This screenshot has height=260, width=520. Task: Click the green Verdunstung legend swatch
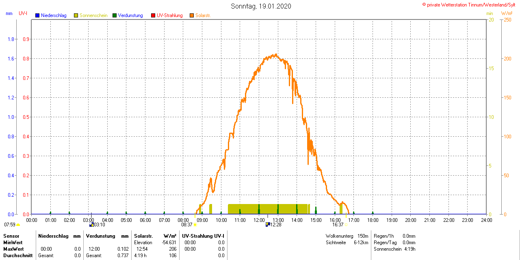pyautogui.click(x=115, y=15)
